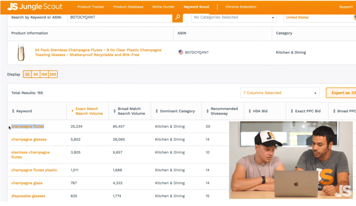Click Total Results: 155 text
The image size is (356, 206).
(x=27, y=93)
